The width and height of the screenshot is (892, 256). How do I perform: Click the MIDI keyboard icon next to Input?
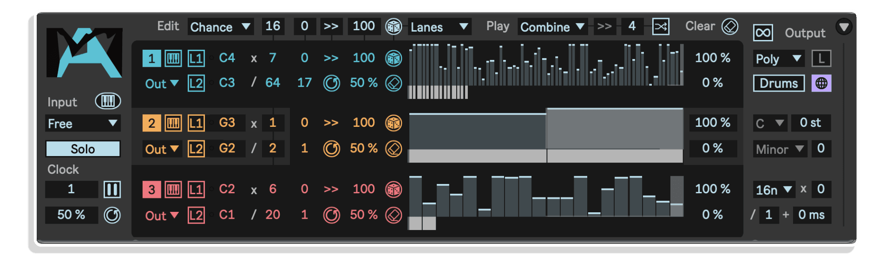(108, 101)
